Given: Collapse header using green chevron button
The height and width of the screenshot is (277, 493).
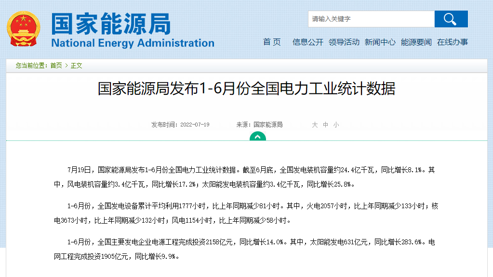Looking at the screenshot, I should [257, 137].
